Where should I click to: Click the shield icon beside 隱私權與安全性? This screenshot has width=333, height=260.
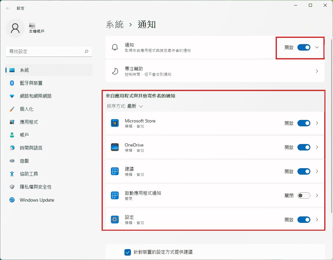(12, 187)
